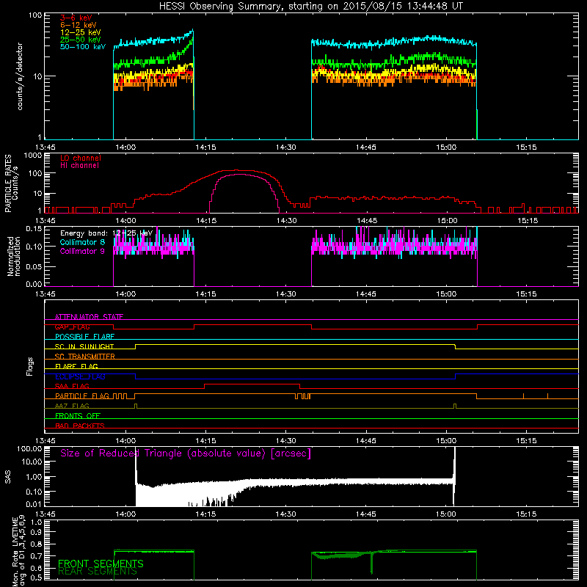587x587 pixels.
Task: Click the 'counts/s/detector' axis label
Action: coord(20,76)
